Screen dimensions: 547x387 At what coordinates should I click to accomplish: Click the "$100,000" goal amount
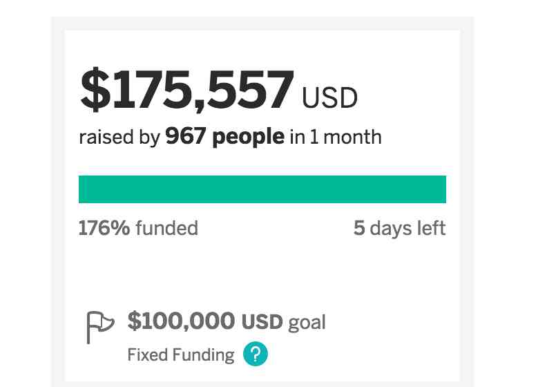182,321
